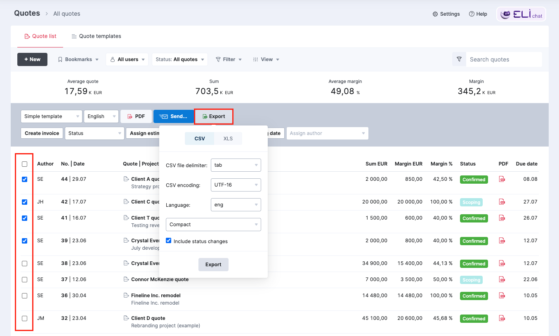Click the Send... button
559x336 pixels.
click(x=174, y=116)
